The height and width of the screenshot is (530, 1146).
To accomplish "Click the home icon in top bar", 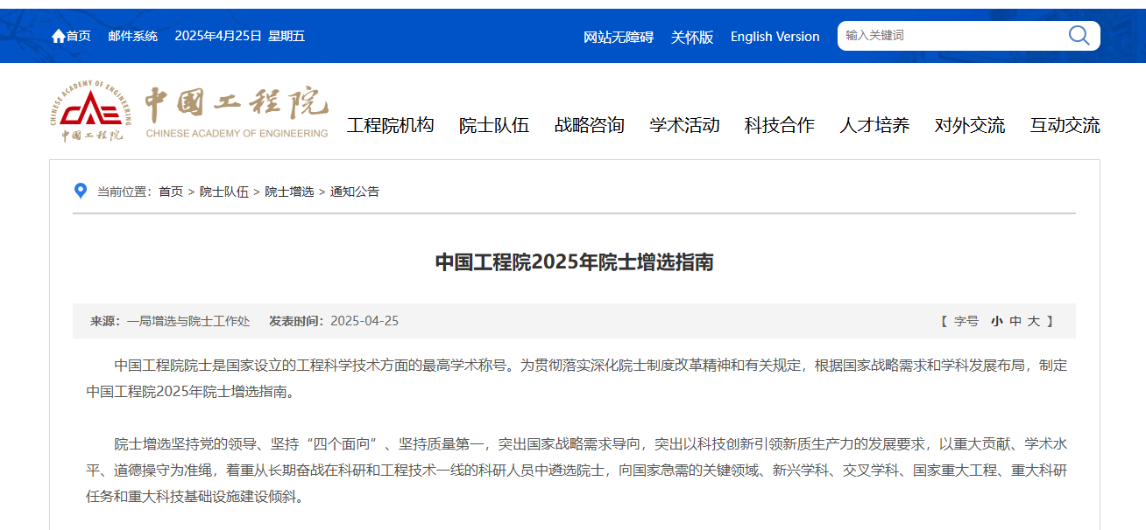I will (x=59, y=36).
